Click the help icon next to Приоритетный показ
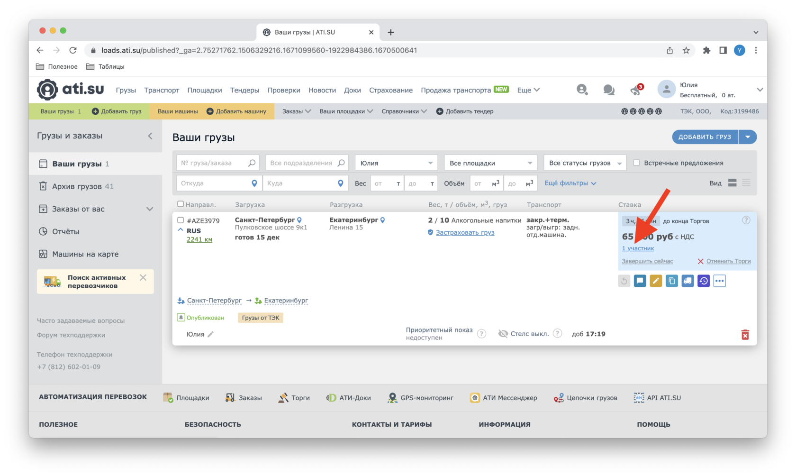Screen dimensions: 796x476 481,334
